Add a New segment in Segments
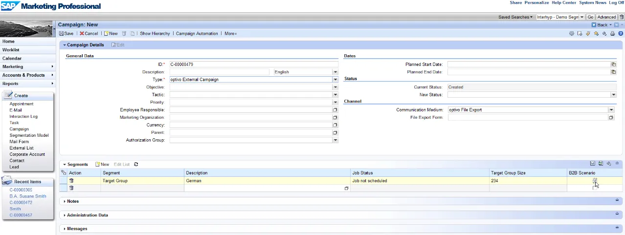Viewport: 625px width, 235px height. (102, 165)
